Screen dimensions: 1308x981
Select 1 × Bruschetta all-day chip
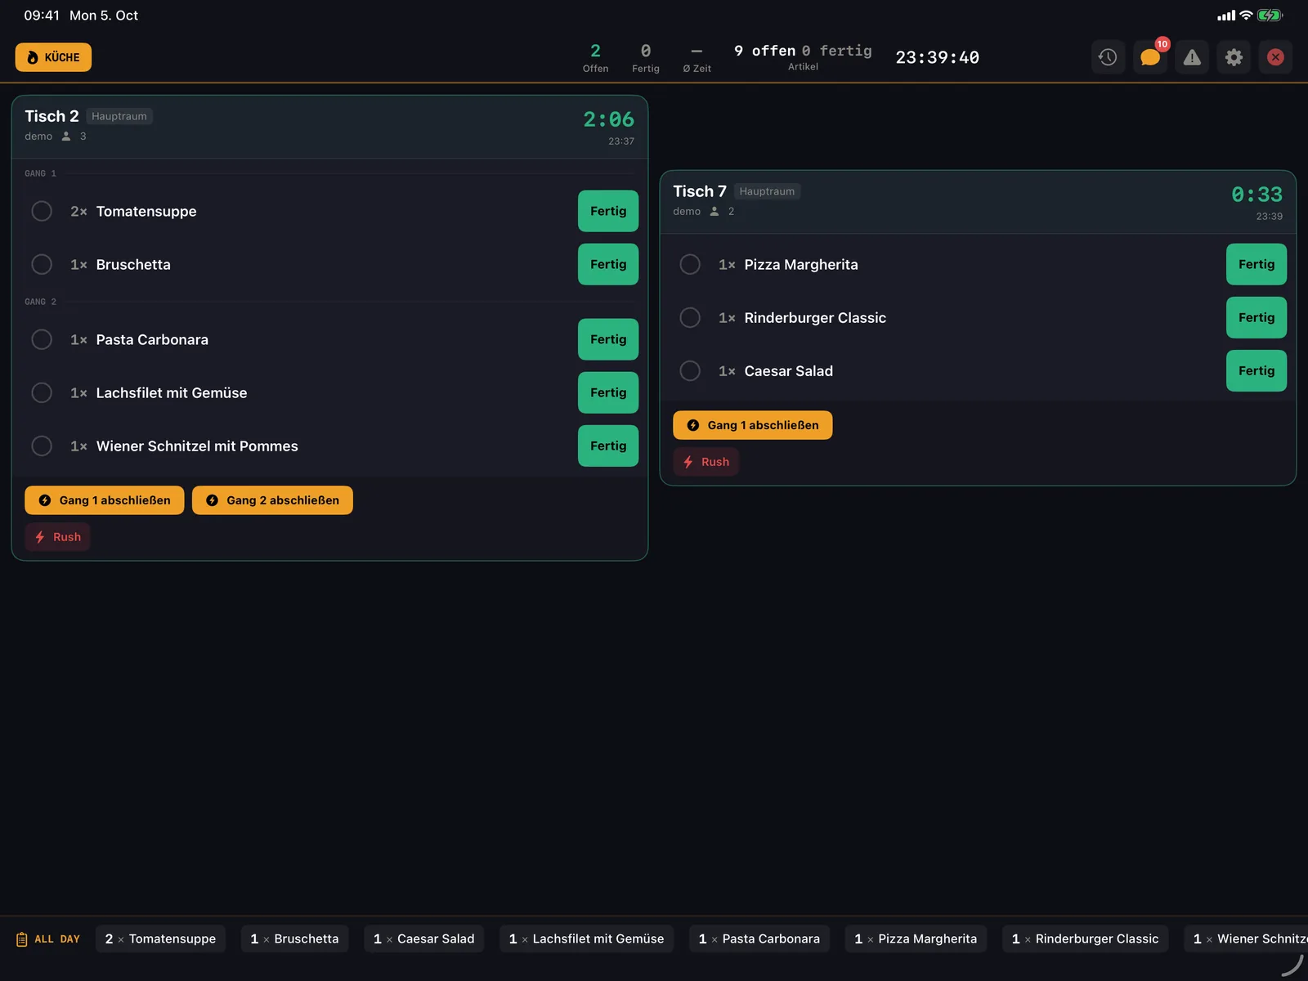point(295,938)
